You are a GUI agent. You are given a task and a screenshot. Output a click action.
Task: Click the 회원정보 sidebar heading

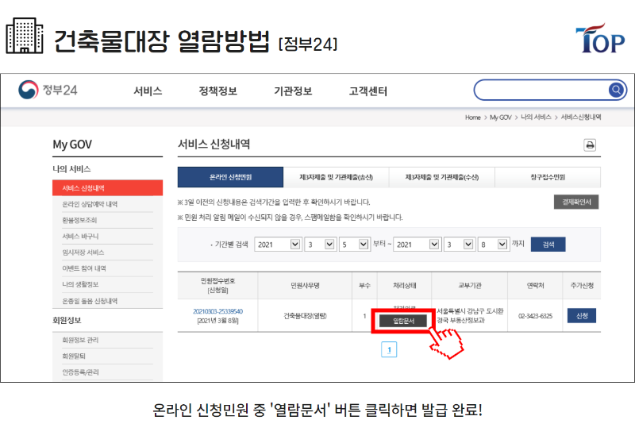coord(67,320)
